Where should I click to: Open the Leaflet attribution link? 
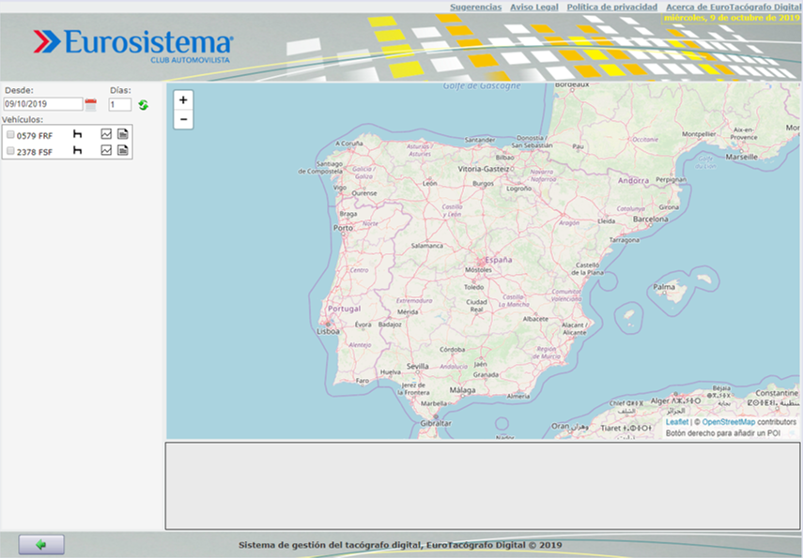tap(676, 422)
